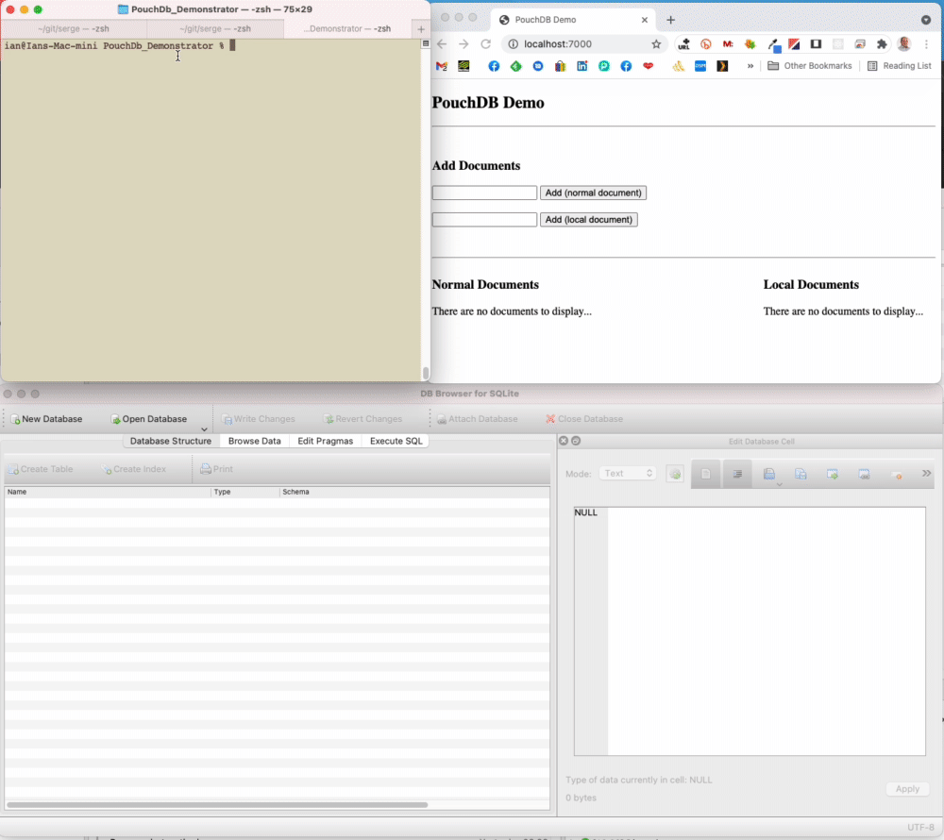Reload the localhost page
The height and width of the screenshot is (840, 944).
point(486,44)
